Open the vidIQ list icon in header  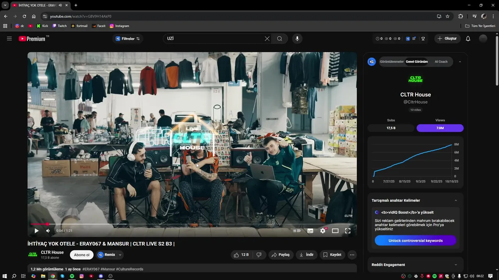(x=414, y=38)
